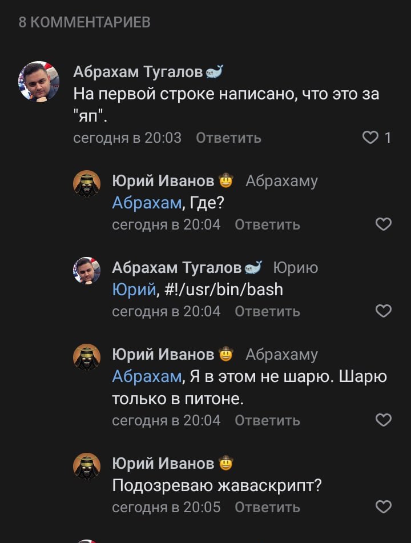Open Абрахам's small avatar beside bash reply

click(87, 271)
